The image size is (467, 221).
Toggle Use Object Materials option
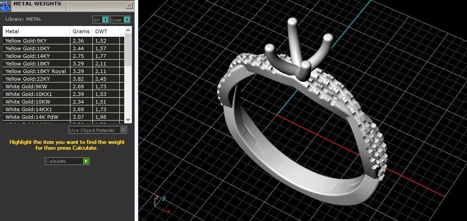pos(98,130)
